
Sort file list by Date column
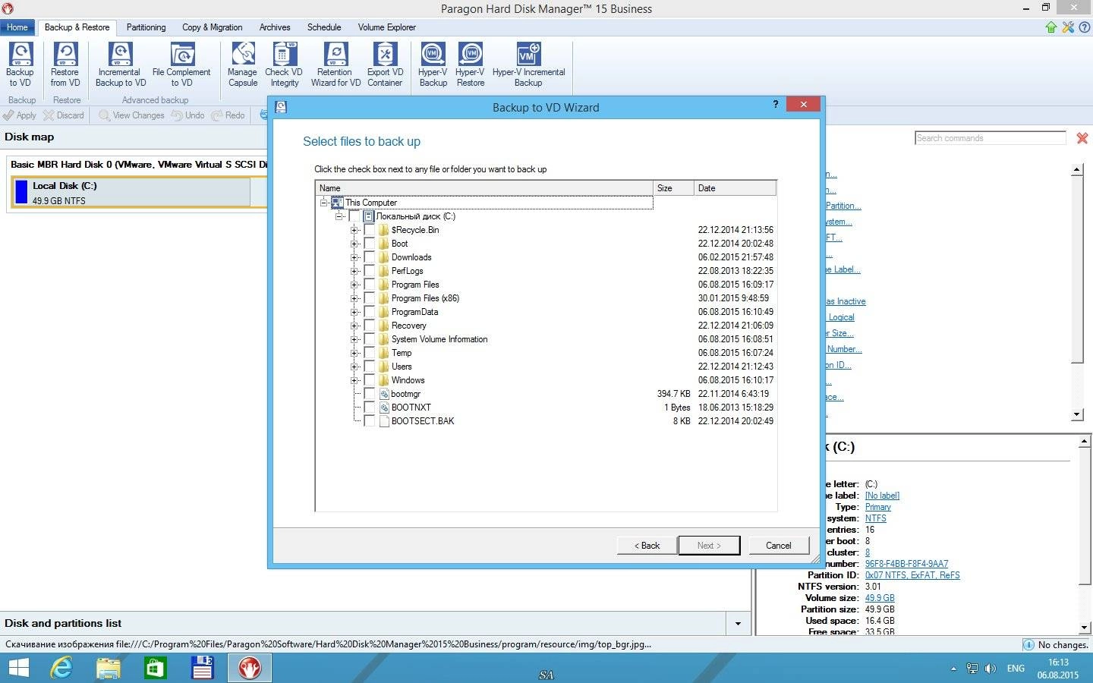coord(735,188)
